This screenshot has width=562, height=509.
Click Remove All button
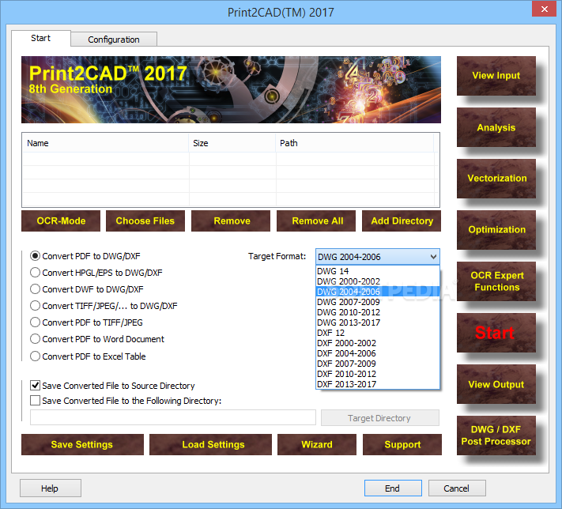316,221
